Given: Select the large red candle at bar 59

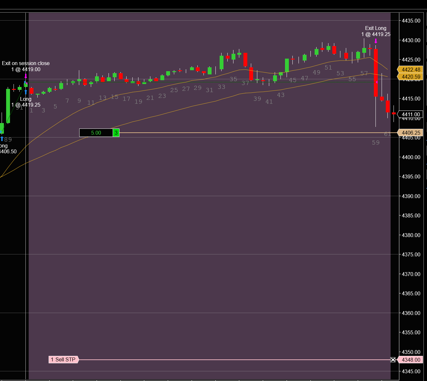Looking at the screenshot, I should click(x=376, y=72).
